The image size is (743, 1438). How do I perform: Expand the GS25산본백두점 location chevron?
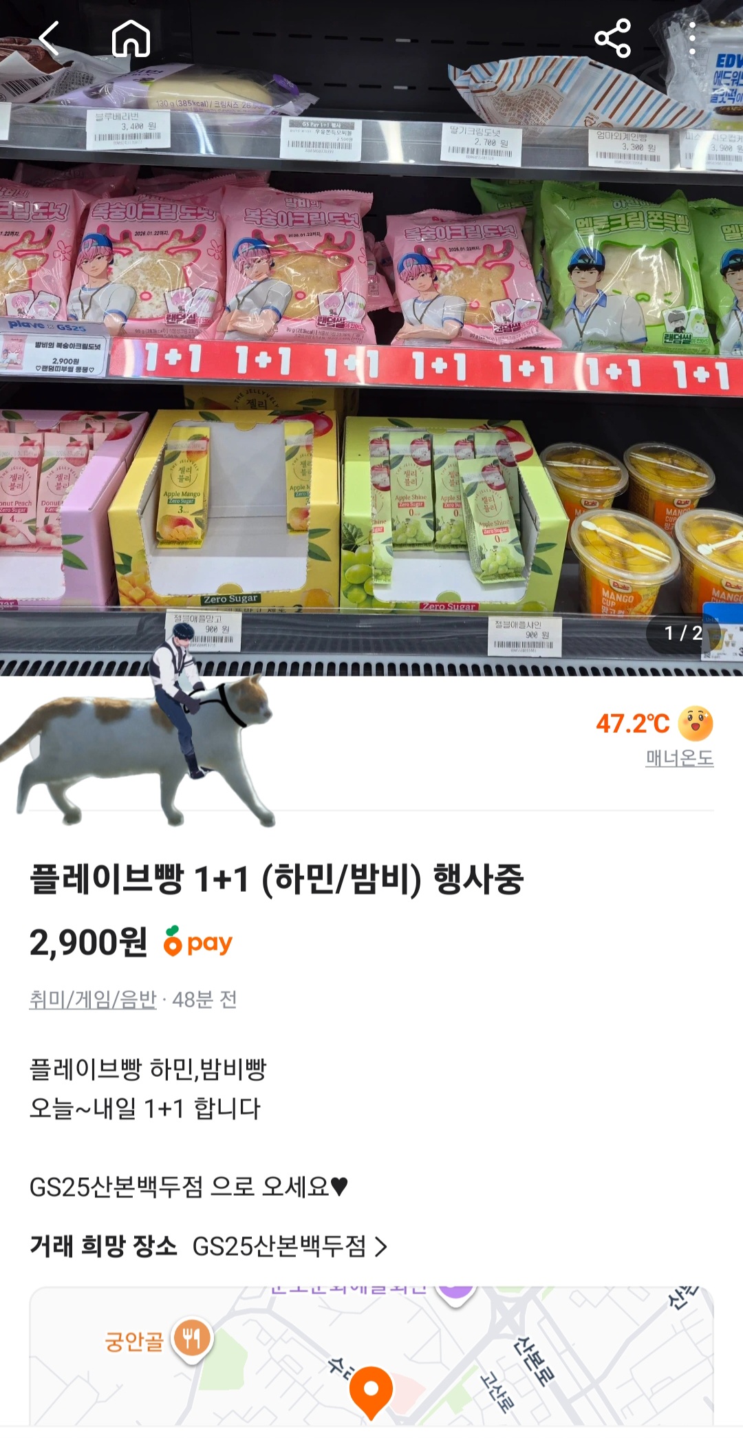pyautogui.click(x=381, y=1246)
